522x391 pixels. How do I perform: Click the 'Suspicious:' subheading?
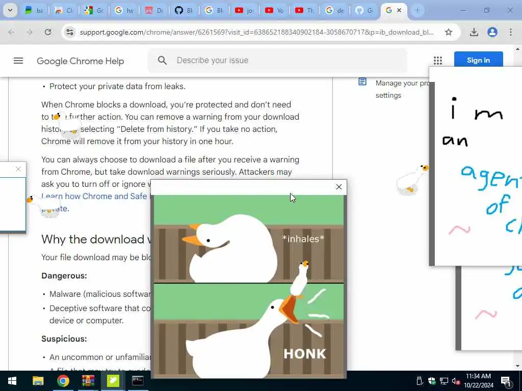[64, 339]
